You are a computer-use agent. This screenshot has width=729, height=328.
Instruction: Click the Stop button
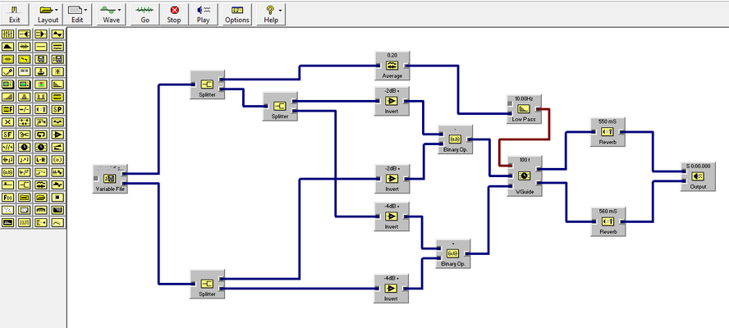pos(174,15)
